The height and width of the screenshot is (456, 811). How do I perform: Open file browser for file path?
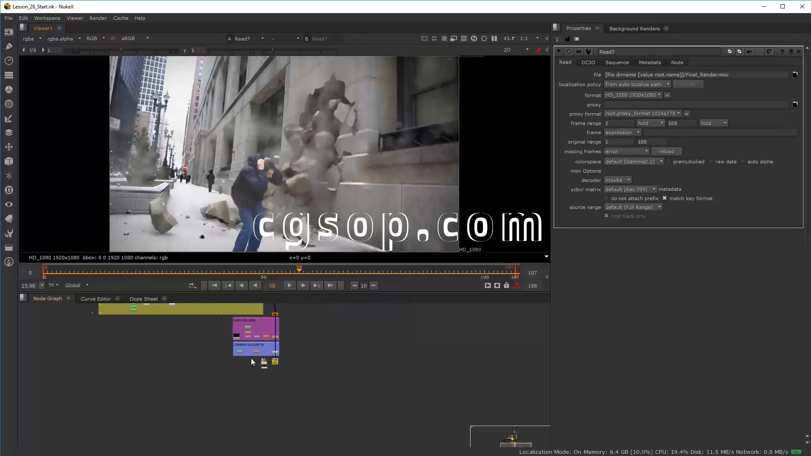click(x=795, y=74)
